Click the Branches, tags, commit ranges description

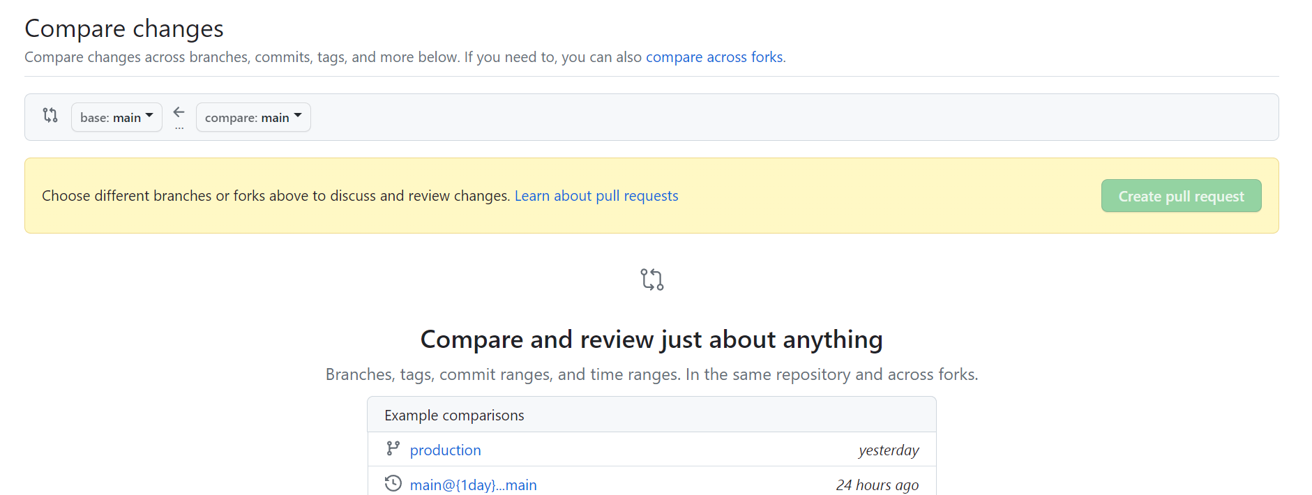click(x=651, y=374)
